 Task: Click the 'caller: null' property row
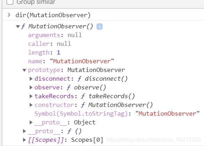pos(50,44)
